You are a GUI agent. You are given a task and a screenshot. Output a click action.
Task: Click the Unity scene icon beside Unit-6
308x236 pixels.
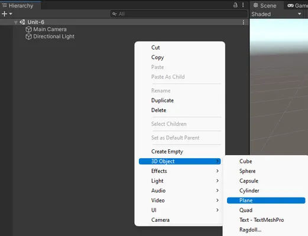(22, 22)
